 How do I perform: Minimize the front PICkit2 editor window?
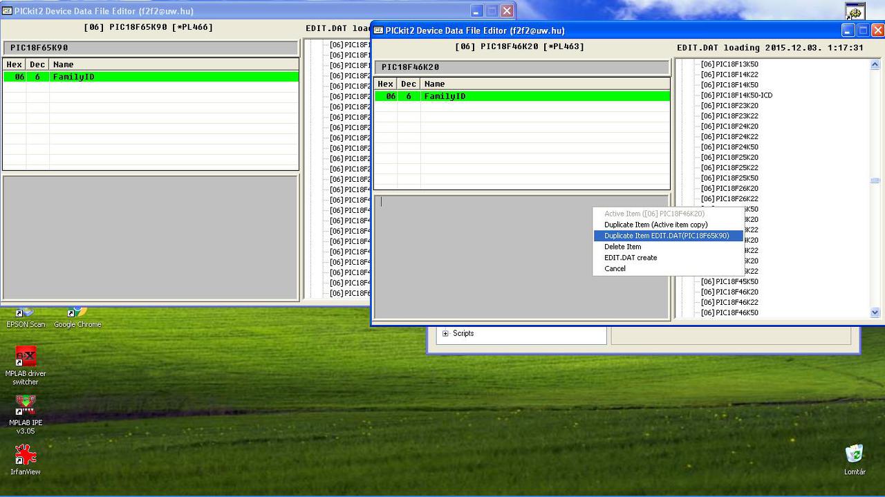(x=848, y=30)
